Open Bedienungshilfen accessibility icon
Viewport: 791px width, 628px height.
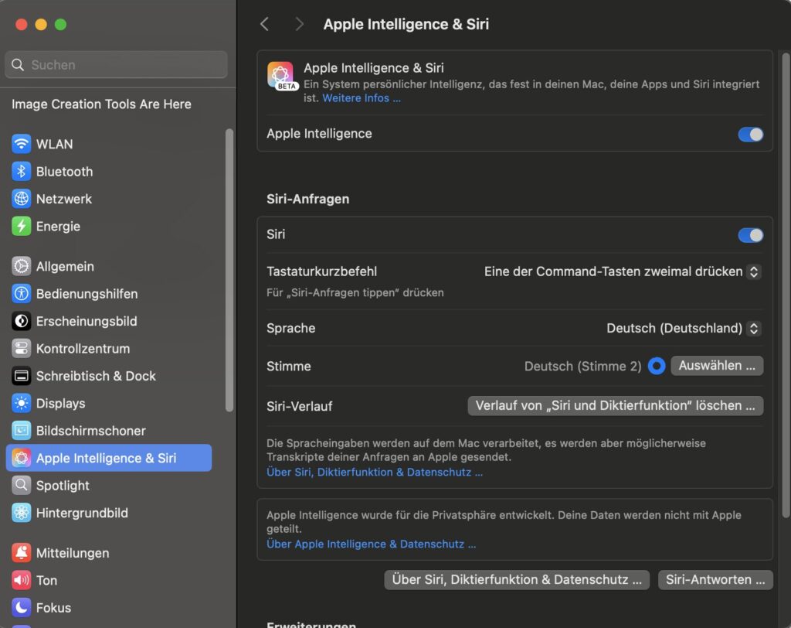[21, 294]
